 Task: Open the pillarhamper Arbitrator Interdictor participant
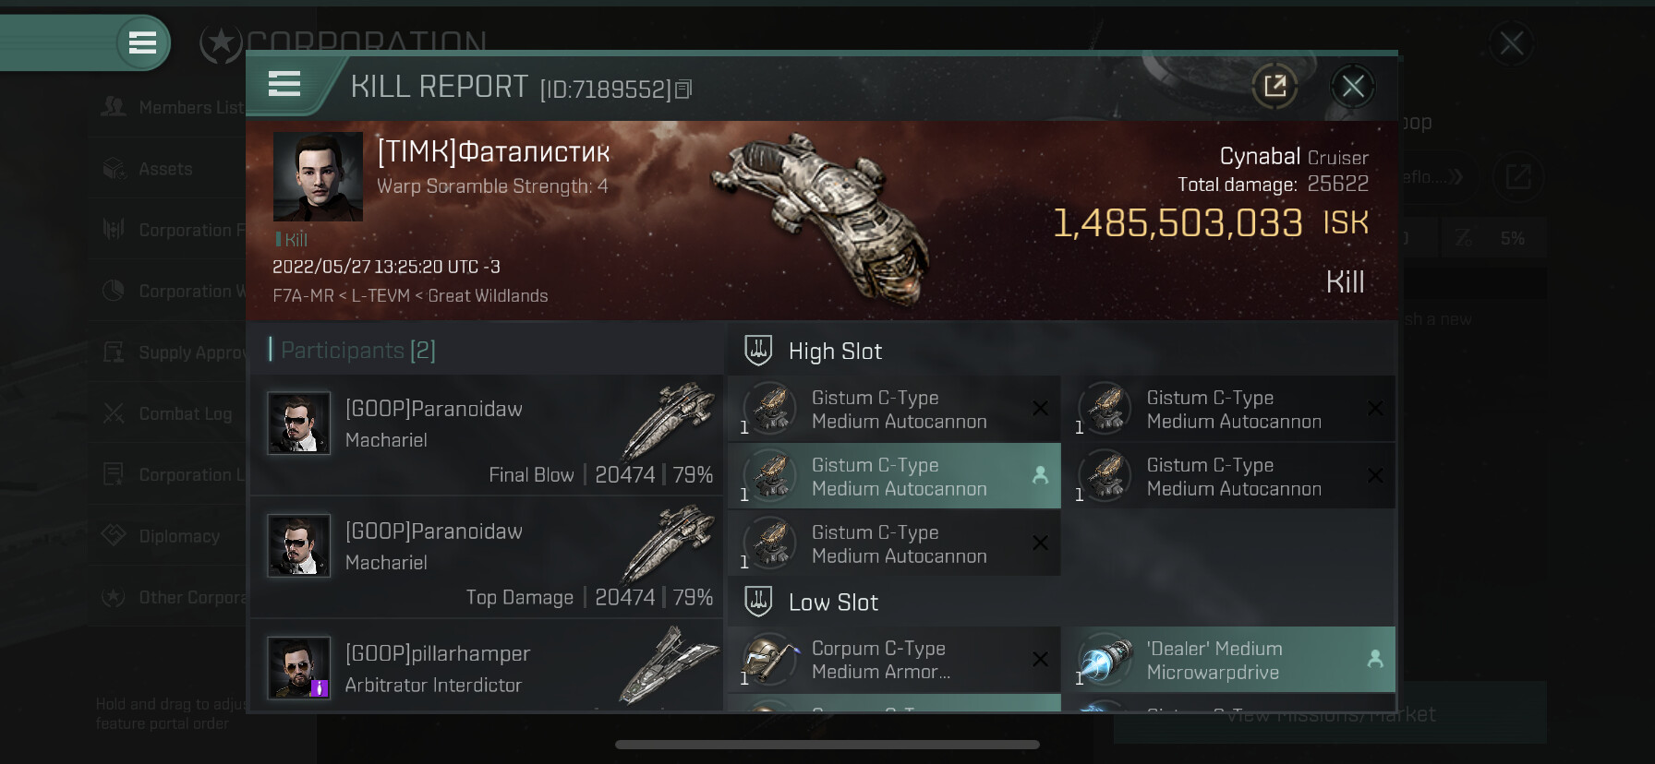tap(487, 666)
